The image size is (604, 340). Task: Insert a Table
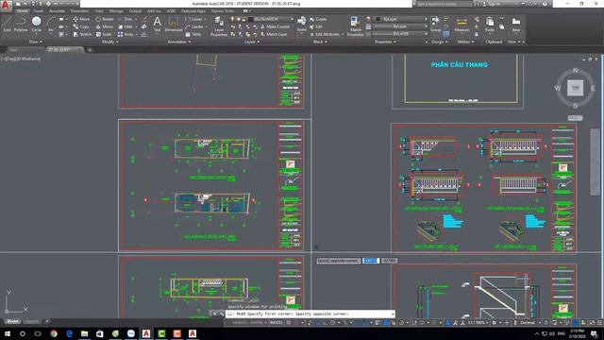(x=193, y=34)
